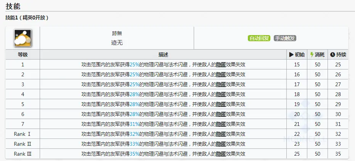
Task: Click the 等级 column header
Action: point(22,55)
